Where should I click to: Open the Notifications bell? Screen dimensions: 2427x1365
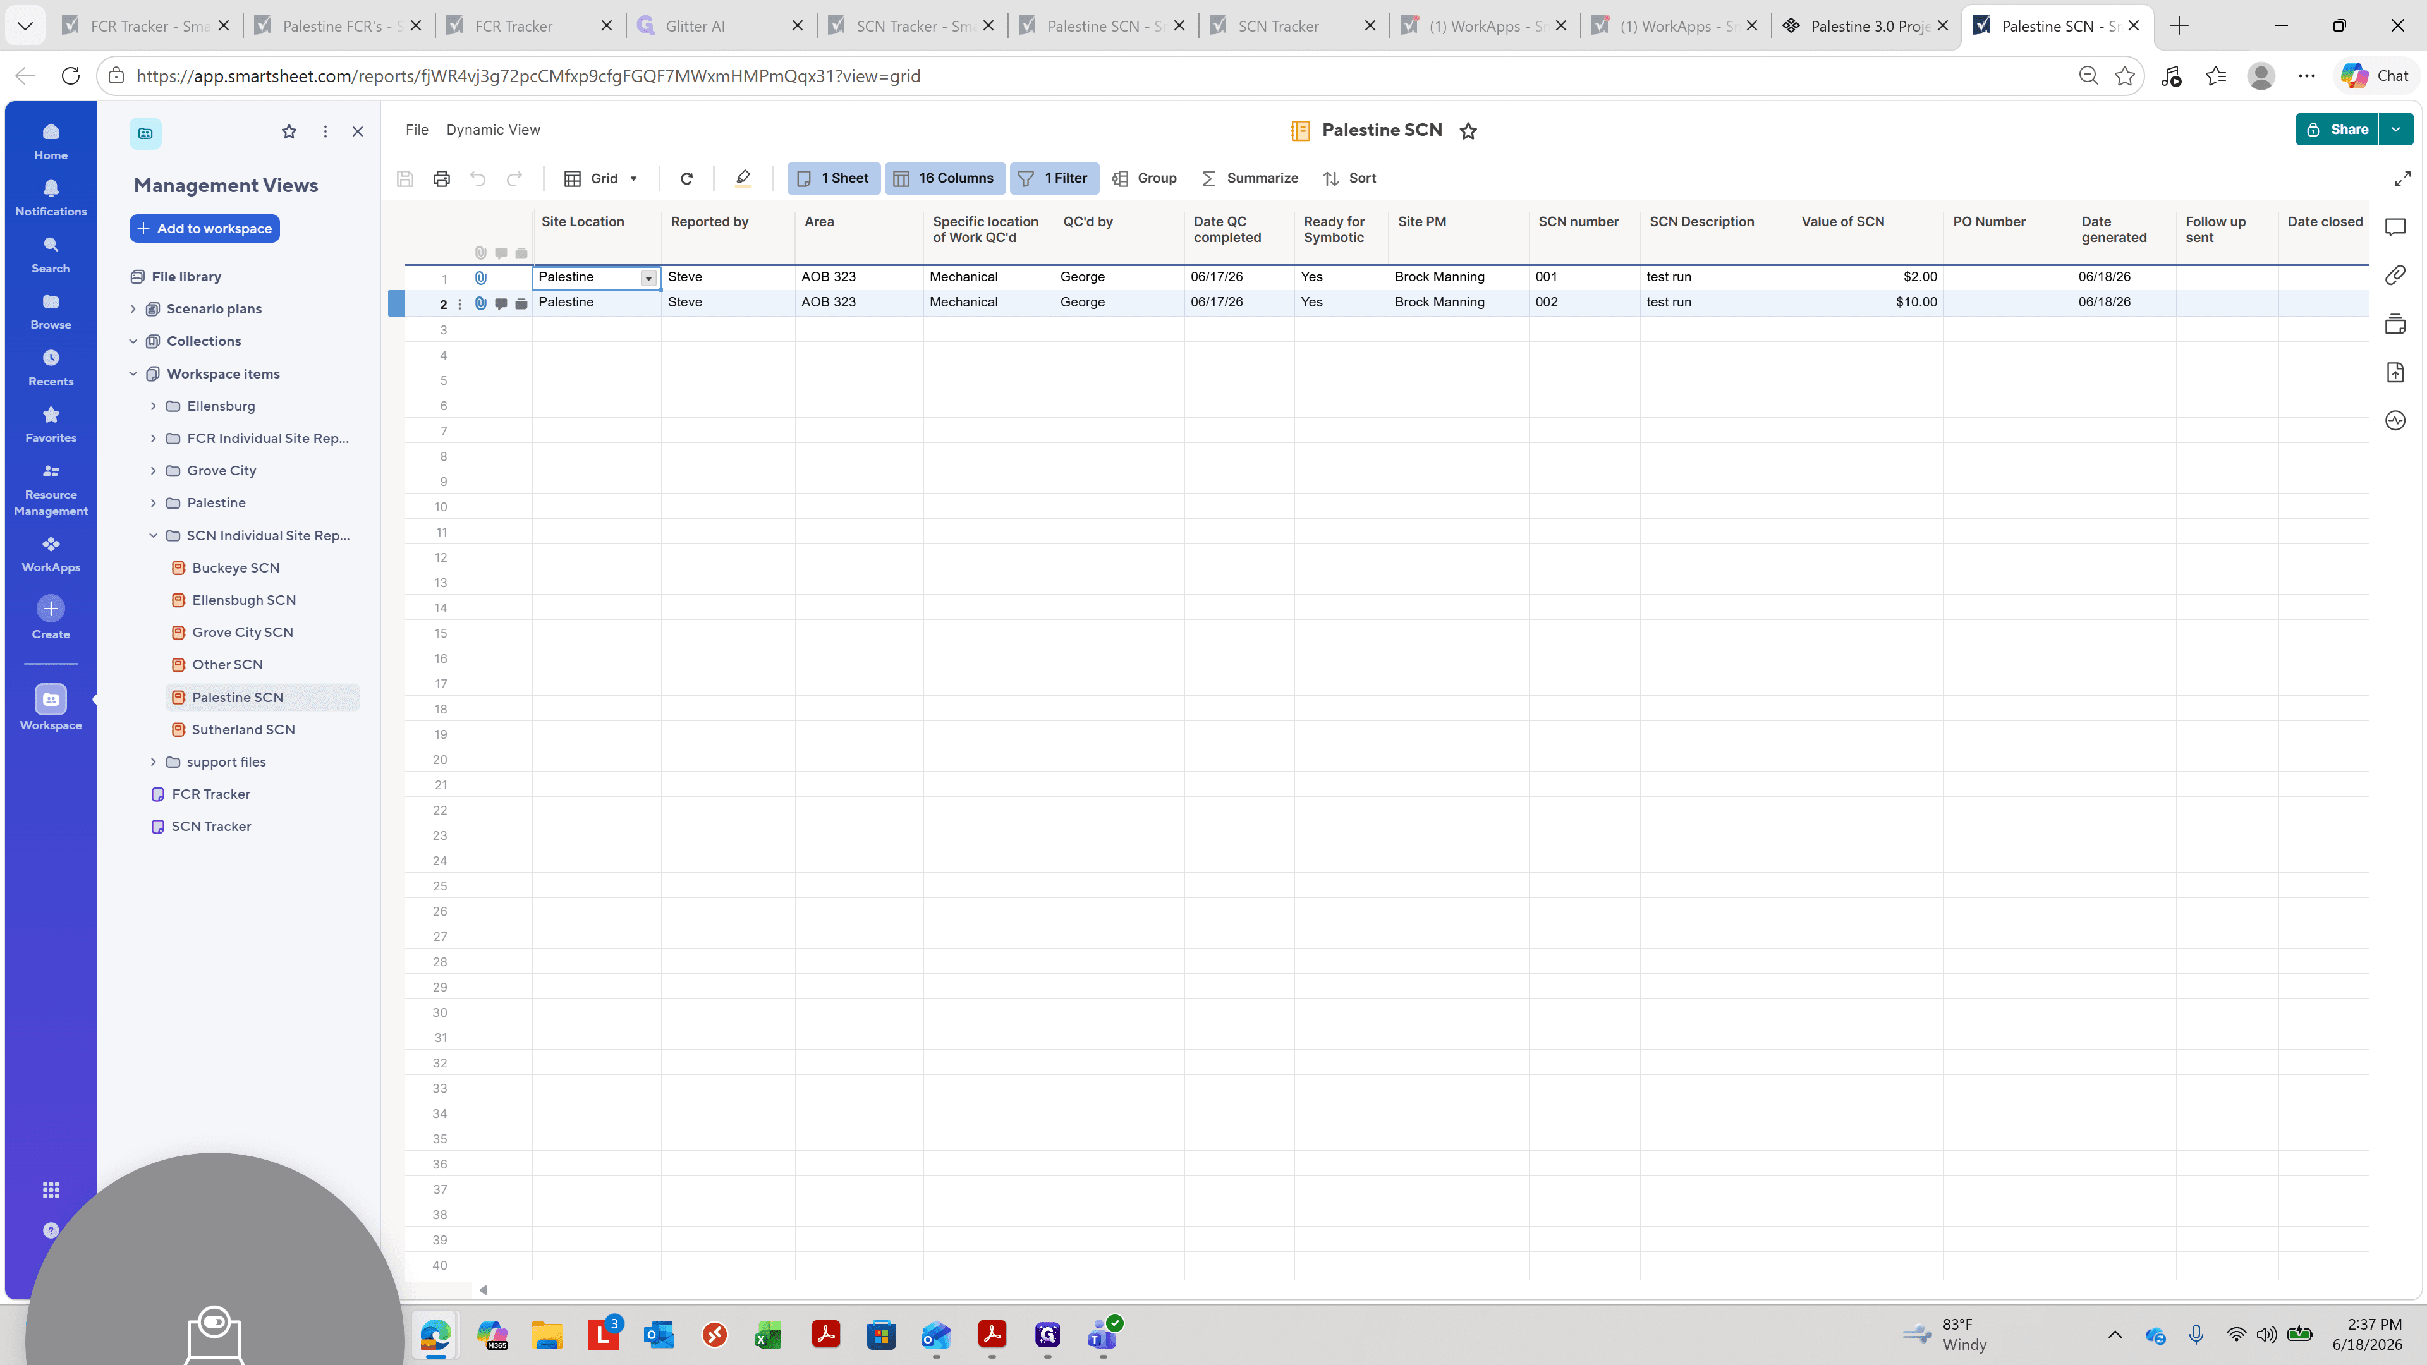pos(51,198)
